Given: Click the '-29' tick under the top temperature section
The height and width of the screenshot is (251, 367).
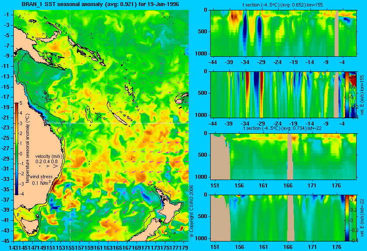Looking at the screenshot, I should [x=261, y=62].
